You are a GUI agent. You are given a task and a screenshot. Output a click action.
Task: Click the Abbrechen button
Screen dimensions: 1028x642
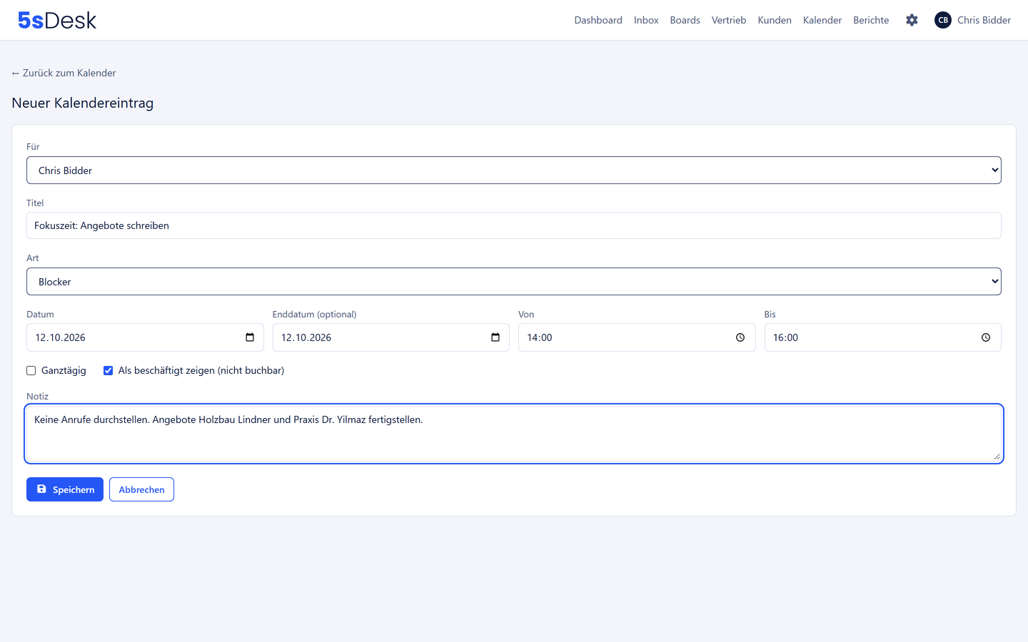(141, 489)
